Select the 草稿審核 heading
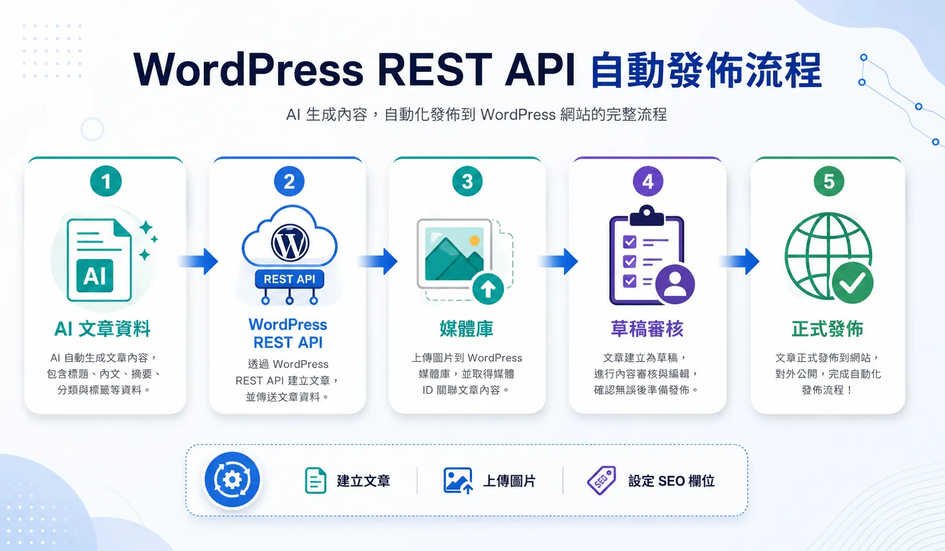The width and height of the screenshot is (945, 551). pos(647,329)
